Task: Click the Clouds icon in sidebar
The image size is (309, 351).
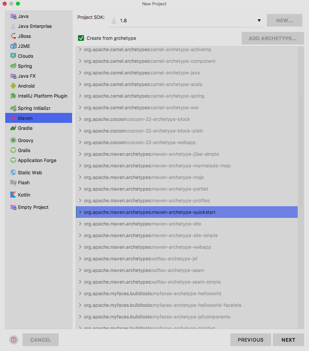Action: [13, 56]
